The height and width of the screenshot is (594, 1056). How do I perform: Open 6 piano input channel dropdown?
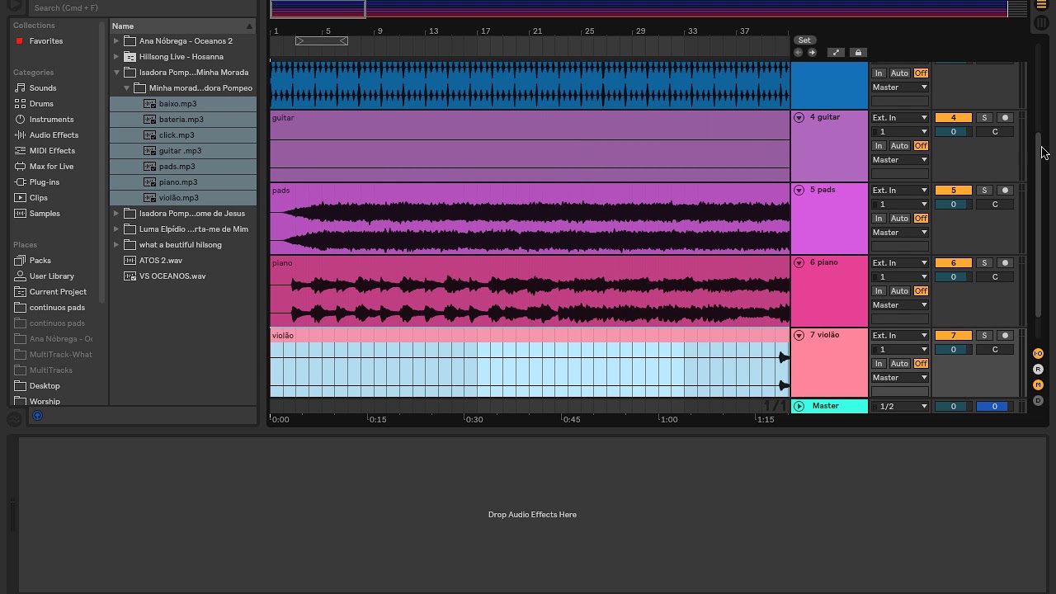900,277
